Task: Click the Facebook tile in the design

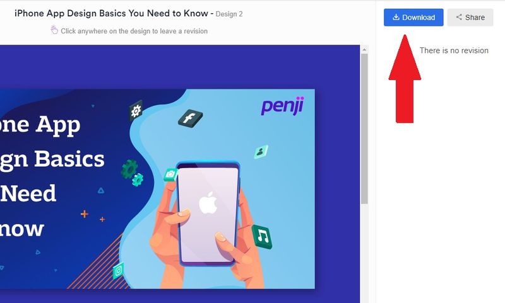Action: click(x=191, y=118)
